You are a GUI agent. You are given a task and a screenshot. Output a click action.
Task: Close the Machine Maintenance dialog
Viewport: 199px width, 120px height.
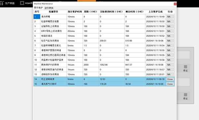pos(175,4)
